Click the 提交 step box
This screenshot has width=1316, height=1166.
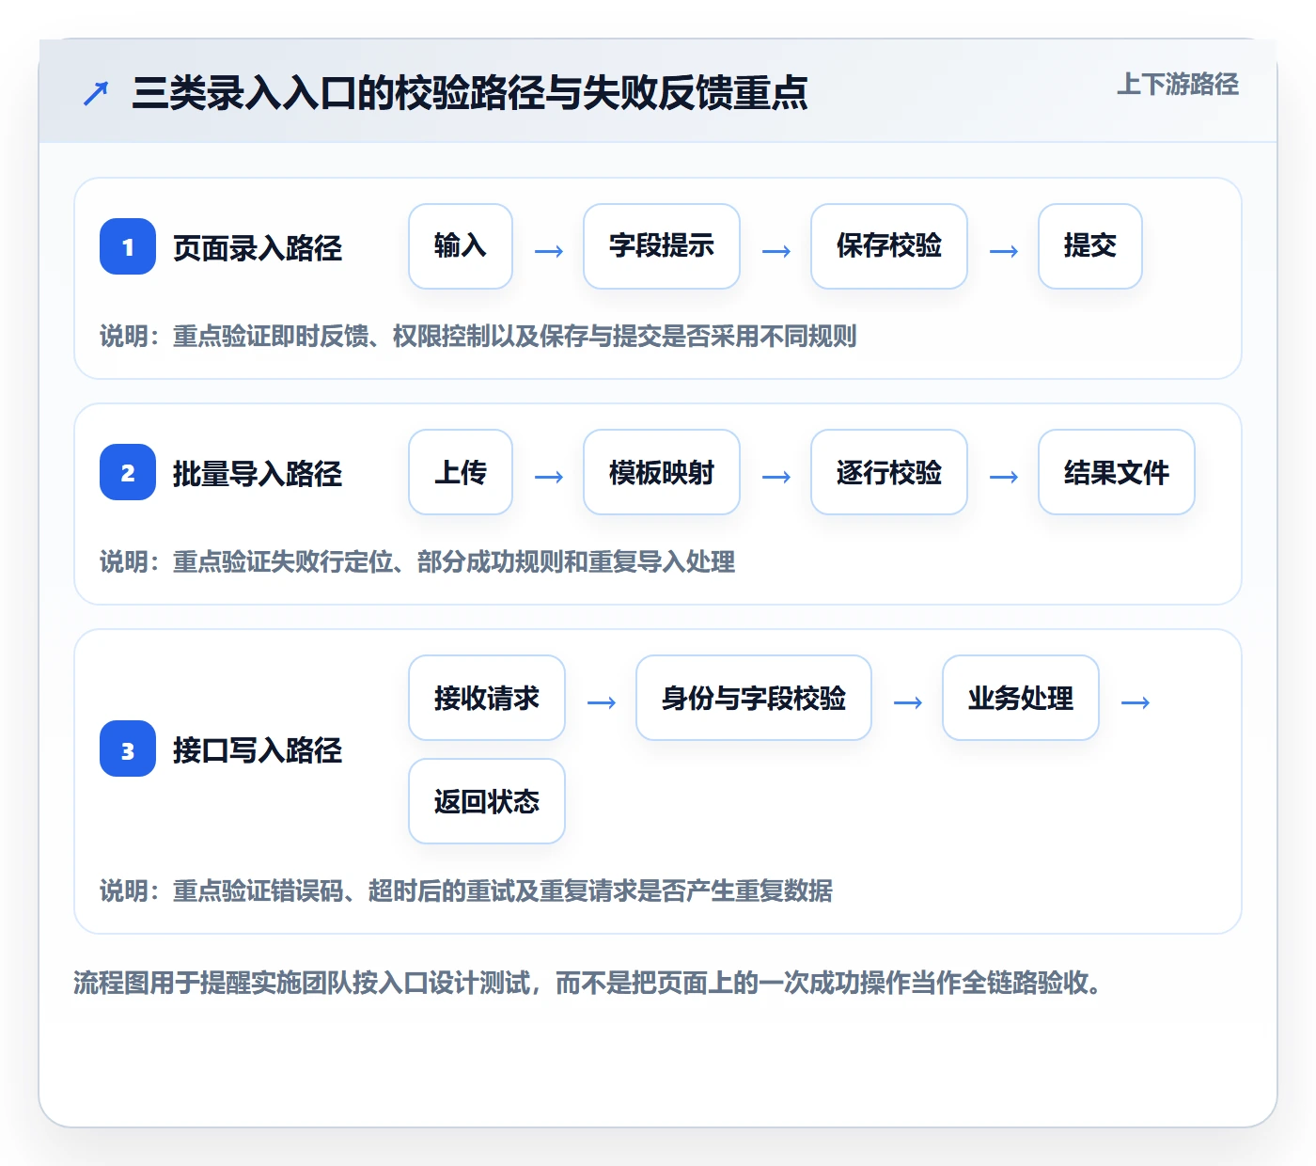click(x=1090, y=246)
